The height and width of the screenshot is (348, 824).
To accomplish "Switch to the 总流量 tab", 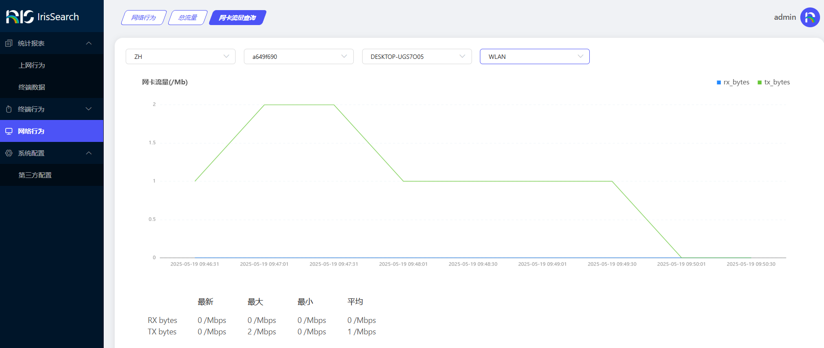I will click(x=188, y=18).
